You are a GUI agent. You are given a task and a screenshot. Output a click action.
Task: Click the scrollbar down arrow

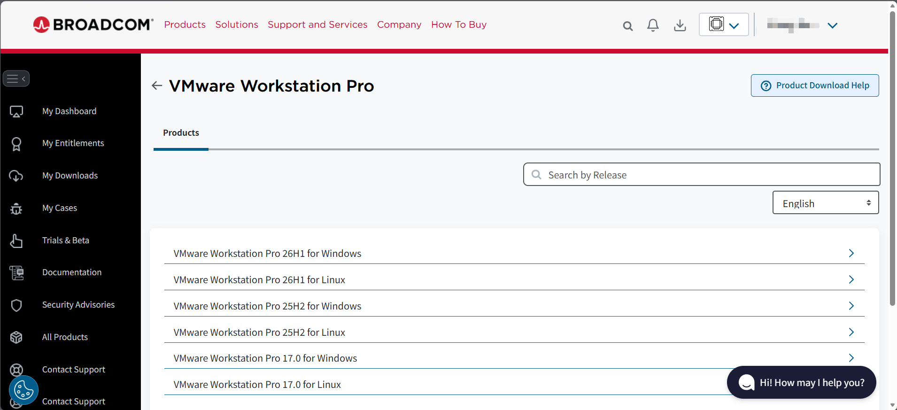pyautogui.click(x=893, y=405)
